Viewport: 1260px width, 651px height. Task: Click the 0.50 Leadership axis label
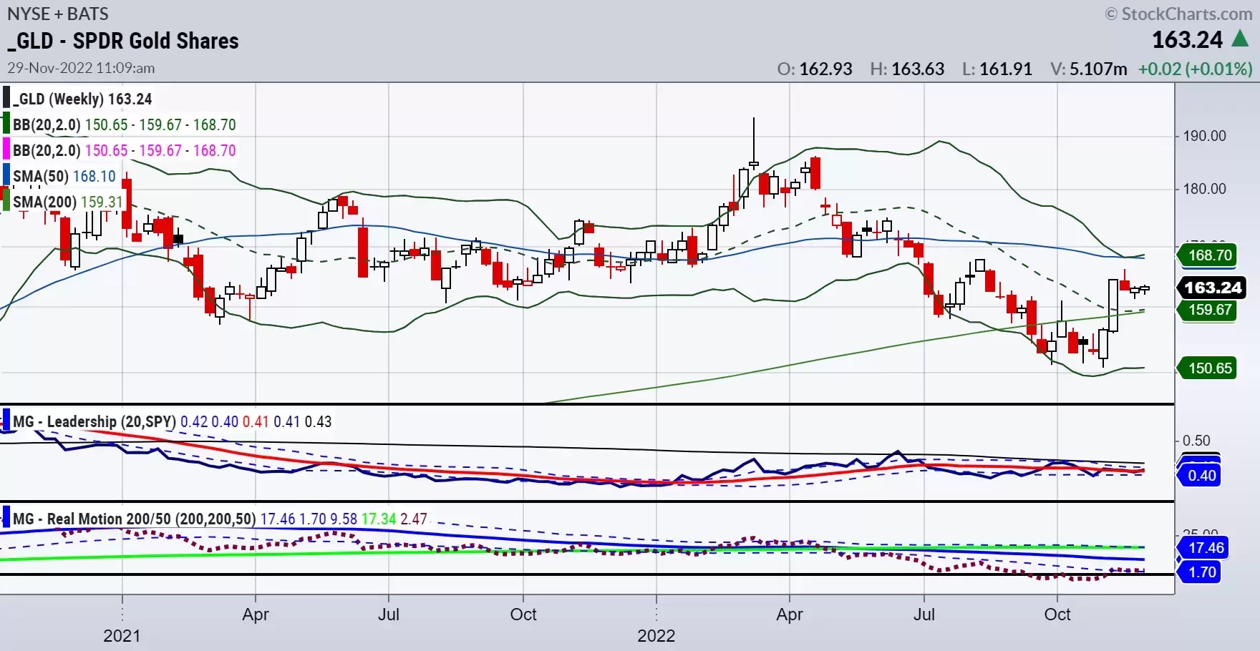coord(1196,441)
